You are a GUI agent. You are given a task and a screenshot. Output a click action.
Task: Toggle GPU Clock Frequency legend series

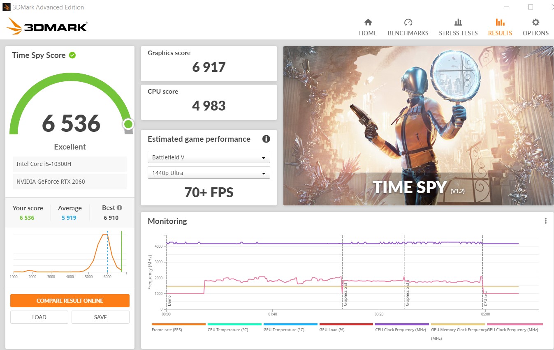pos(515,327)
